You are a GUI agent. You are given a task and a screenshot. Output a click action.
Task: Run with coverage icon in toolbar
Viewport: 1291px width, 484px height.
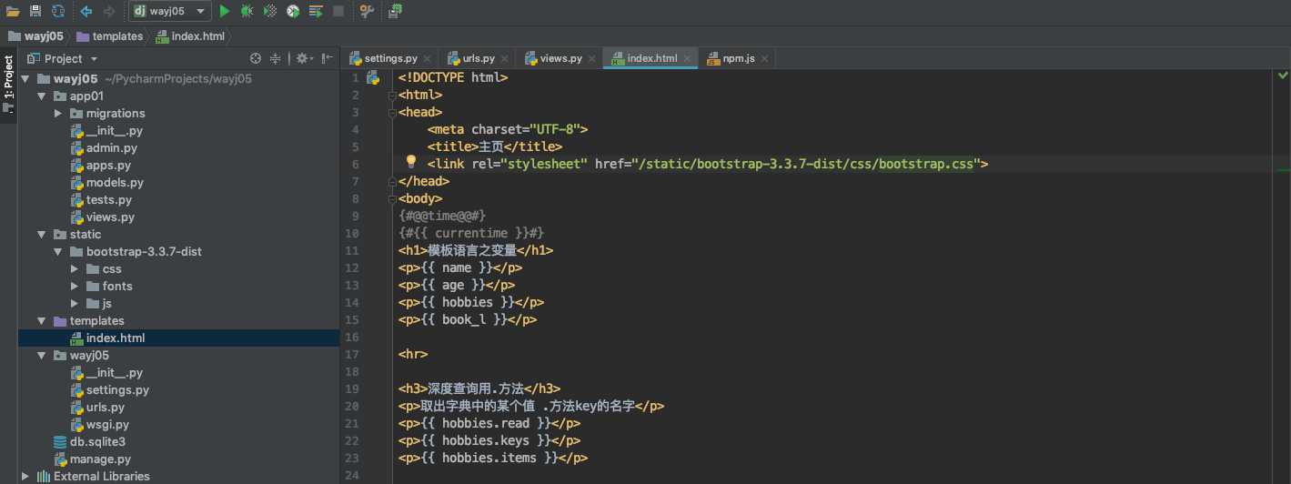[270, 11]
